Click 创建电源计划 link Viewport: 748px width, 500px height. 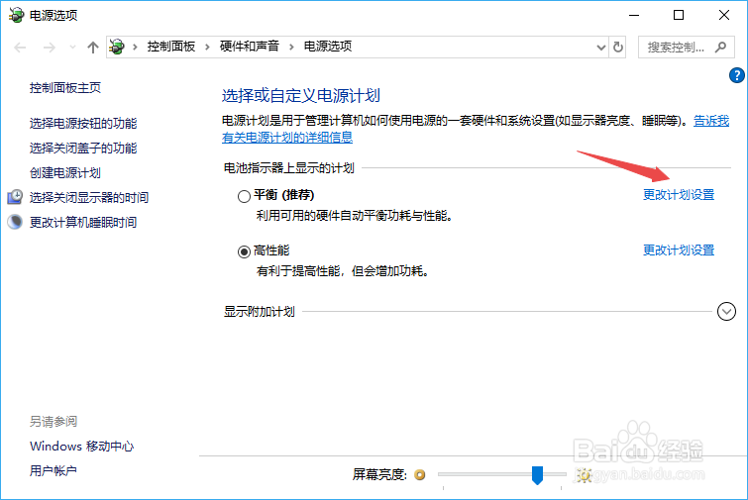click(65, 172)
